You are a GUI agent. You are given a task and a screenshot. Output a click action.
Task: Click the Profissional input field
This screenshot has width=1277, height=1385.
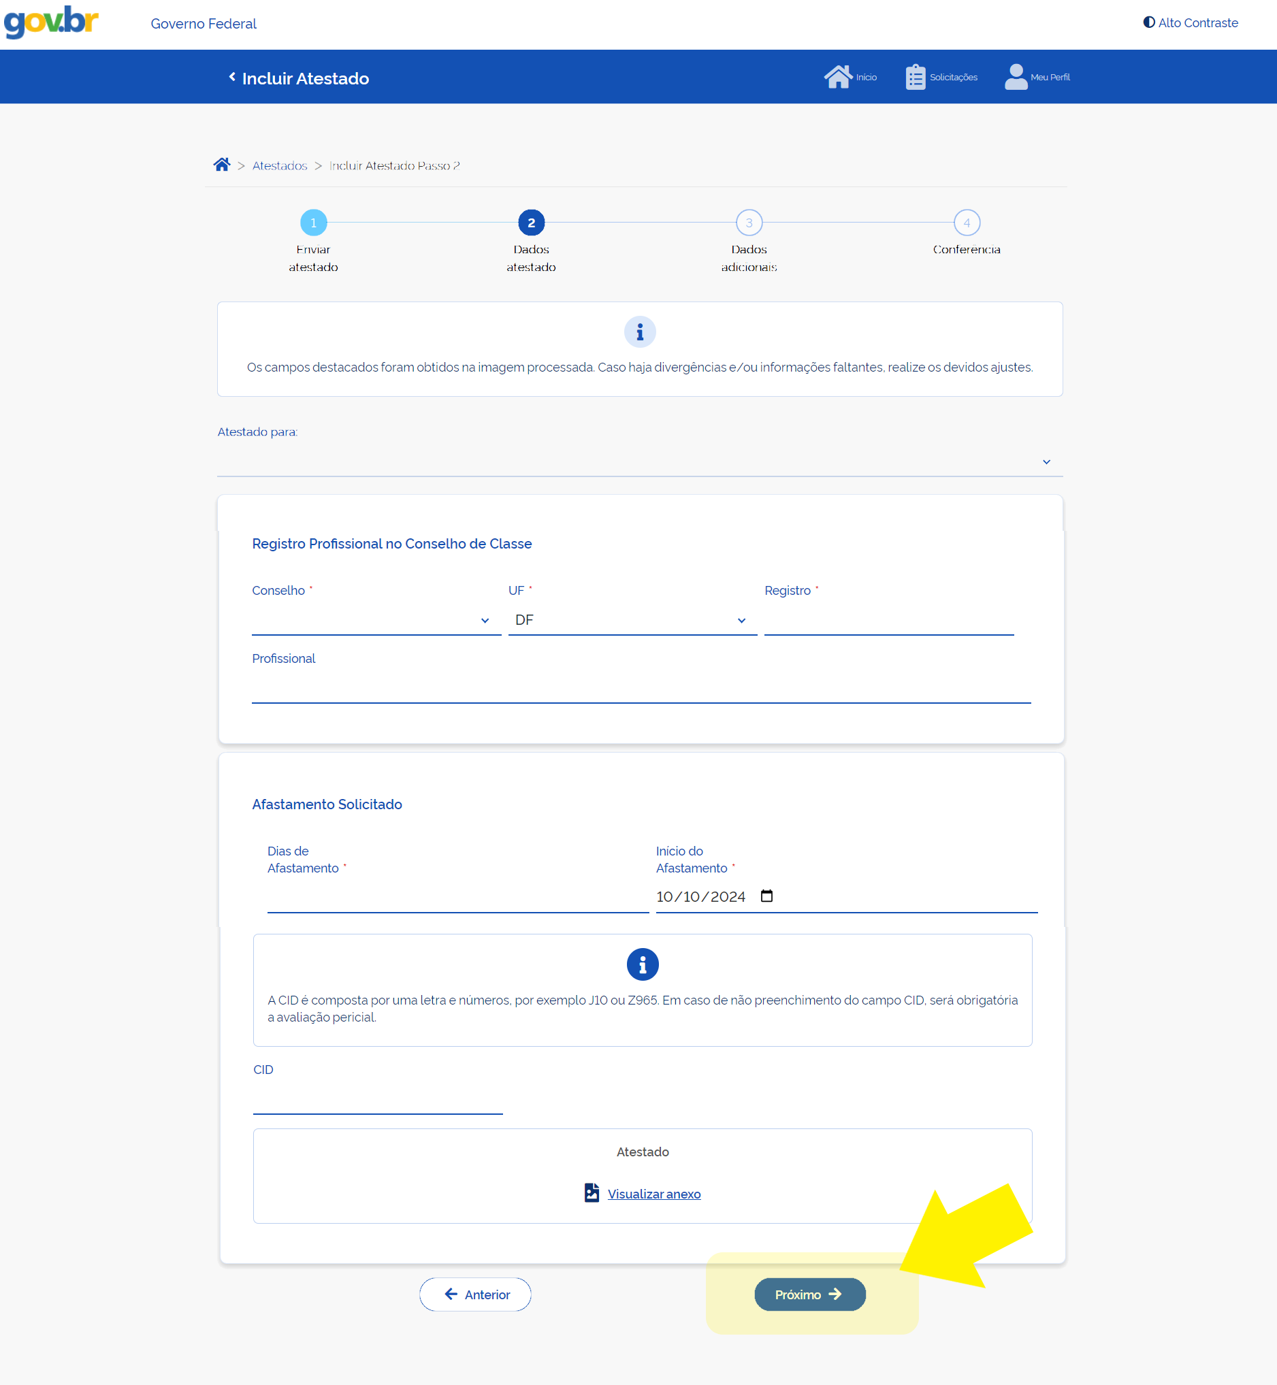(641, 688)
